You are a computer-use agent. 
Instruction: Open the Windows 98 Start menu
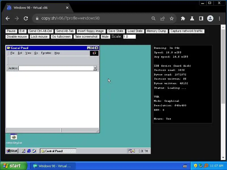(x=12, y=151)
